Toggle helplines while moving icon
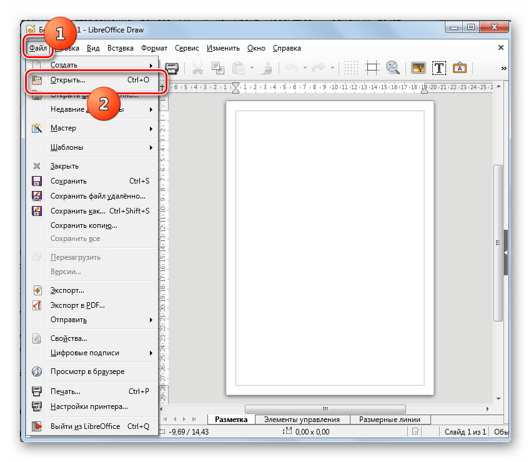This screenshot has width=531, height=462. [372, 67]
